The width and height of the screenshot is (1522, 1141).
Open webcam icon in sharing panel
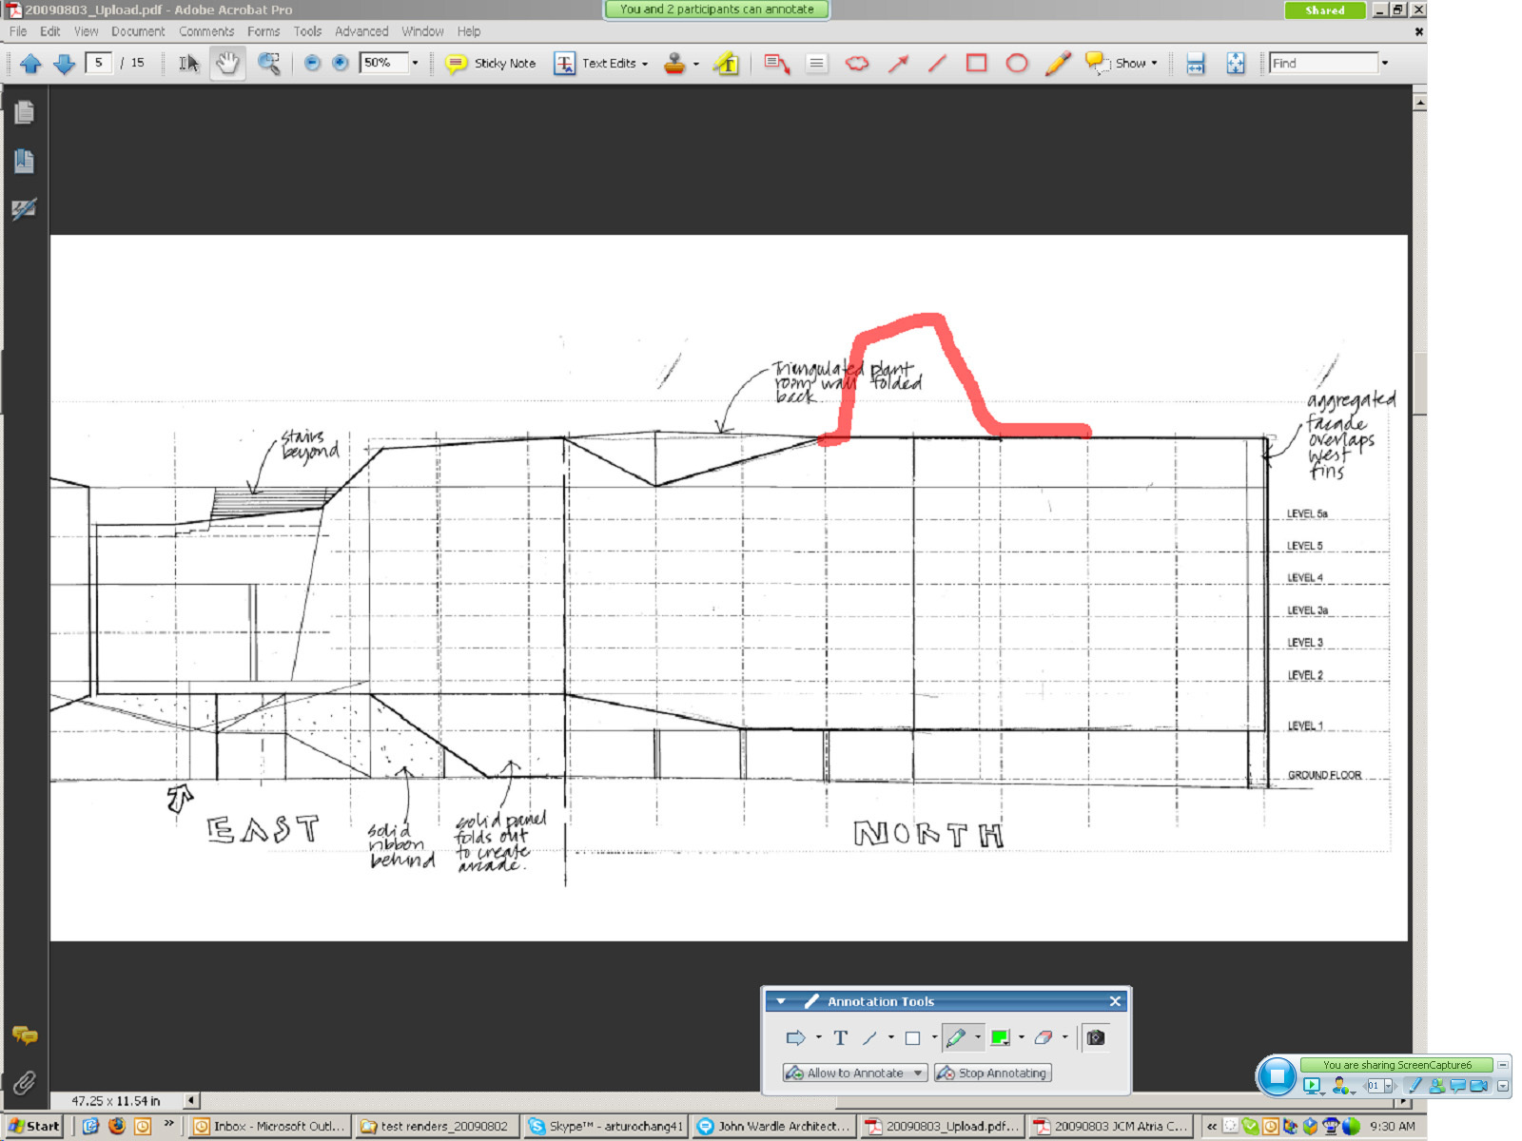(1478, 1086)
